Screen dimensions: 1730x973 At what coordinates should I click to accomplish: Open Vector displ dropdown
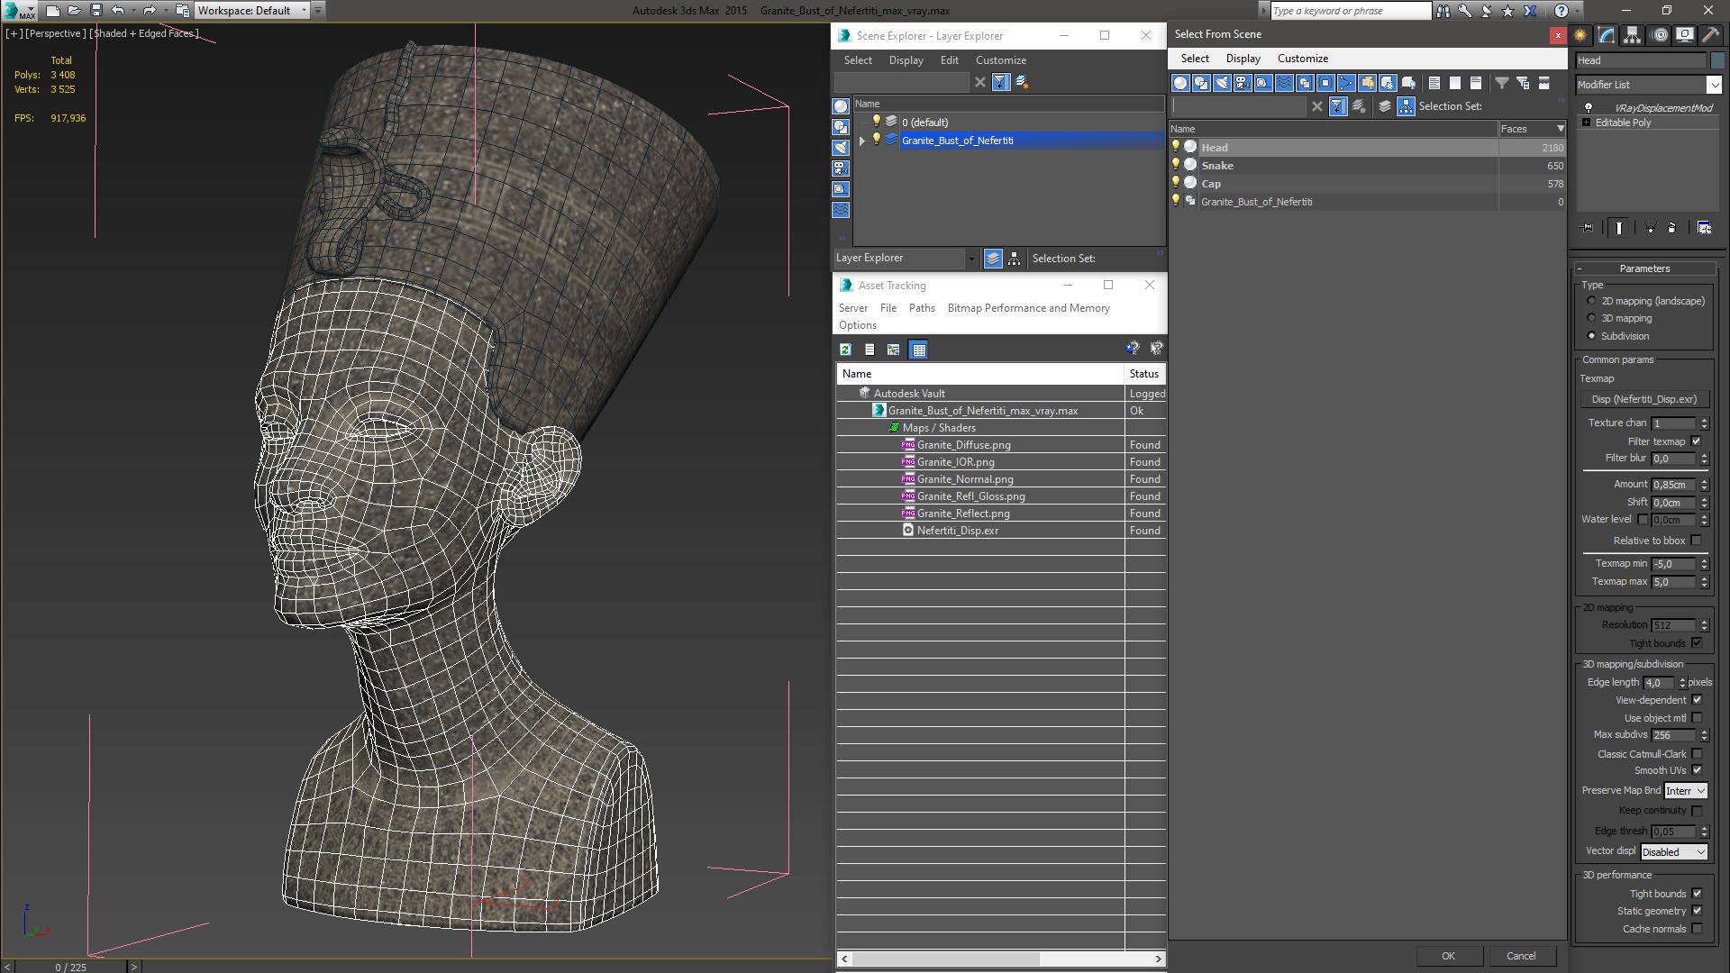pos(1674,852)
